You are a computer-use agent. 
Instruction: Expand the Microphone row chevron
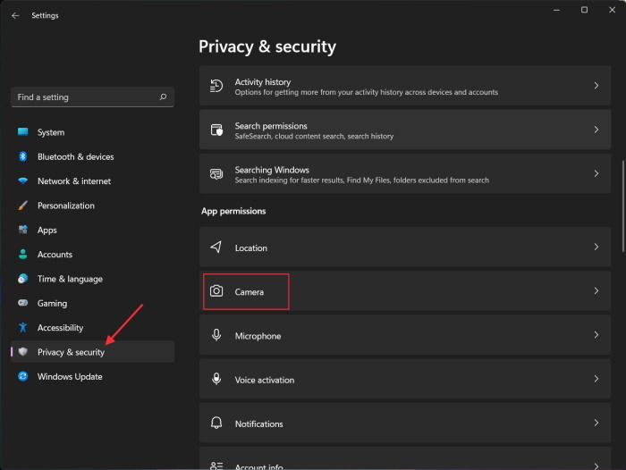tap(596, 335)
